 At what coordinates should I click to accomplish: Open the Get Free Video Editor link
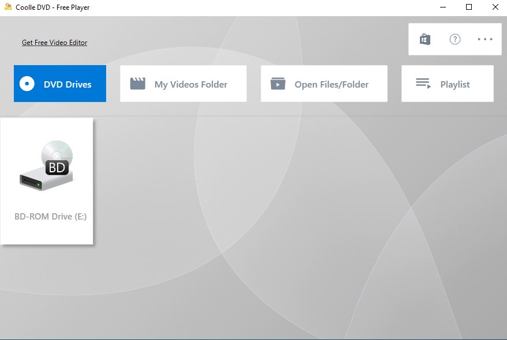point(54,42)
